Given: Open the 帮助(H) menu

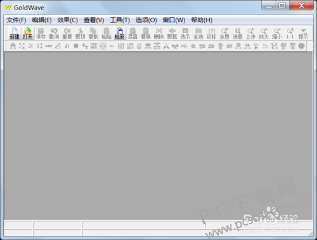Looking at the screenshot, I should point(202,20).
